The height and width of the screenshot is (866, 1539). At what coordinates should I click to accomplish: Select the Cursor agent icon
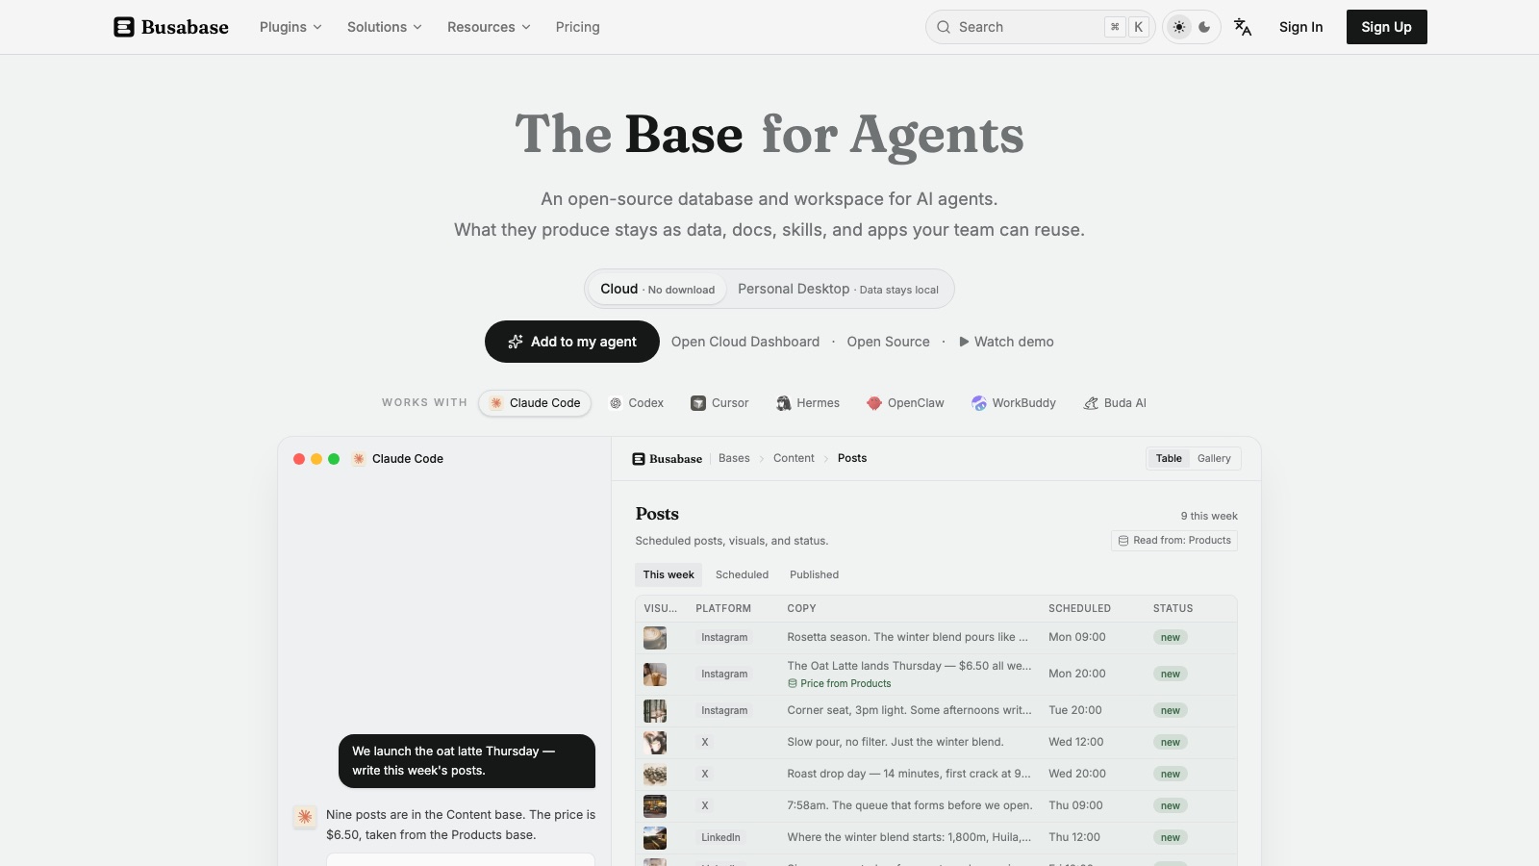698,403
